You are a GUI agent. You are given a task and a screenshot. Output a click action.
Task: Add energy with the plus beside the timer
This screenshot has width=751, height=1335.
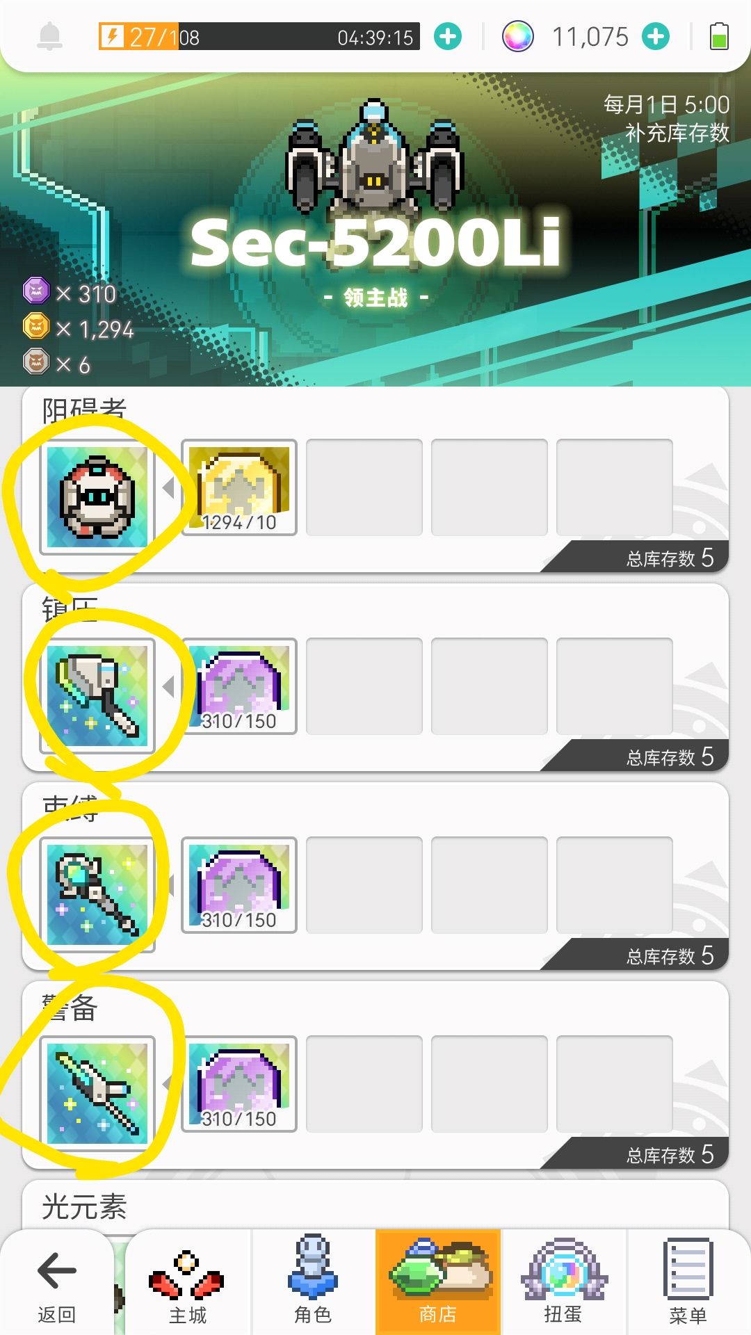click(x=448, y=36)
